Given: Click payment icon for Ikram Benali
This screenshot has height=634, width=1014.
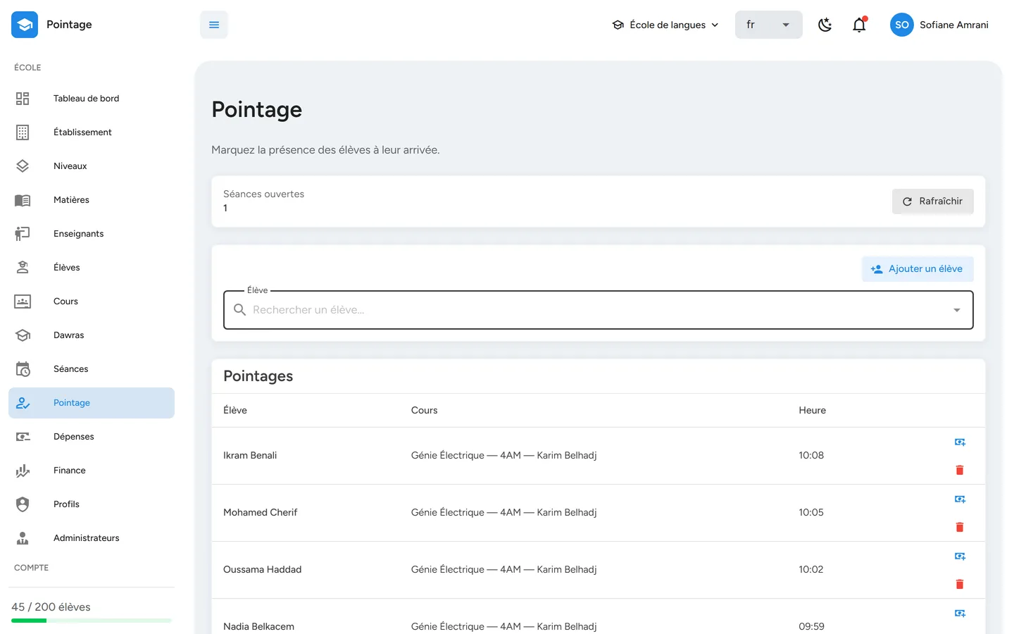Looking at the screenshot, I should point(960,442).
